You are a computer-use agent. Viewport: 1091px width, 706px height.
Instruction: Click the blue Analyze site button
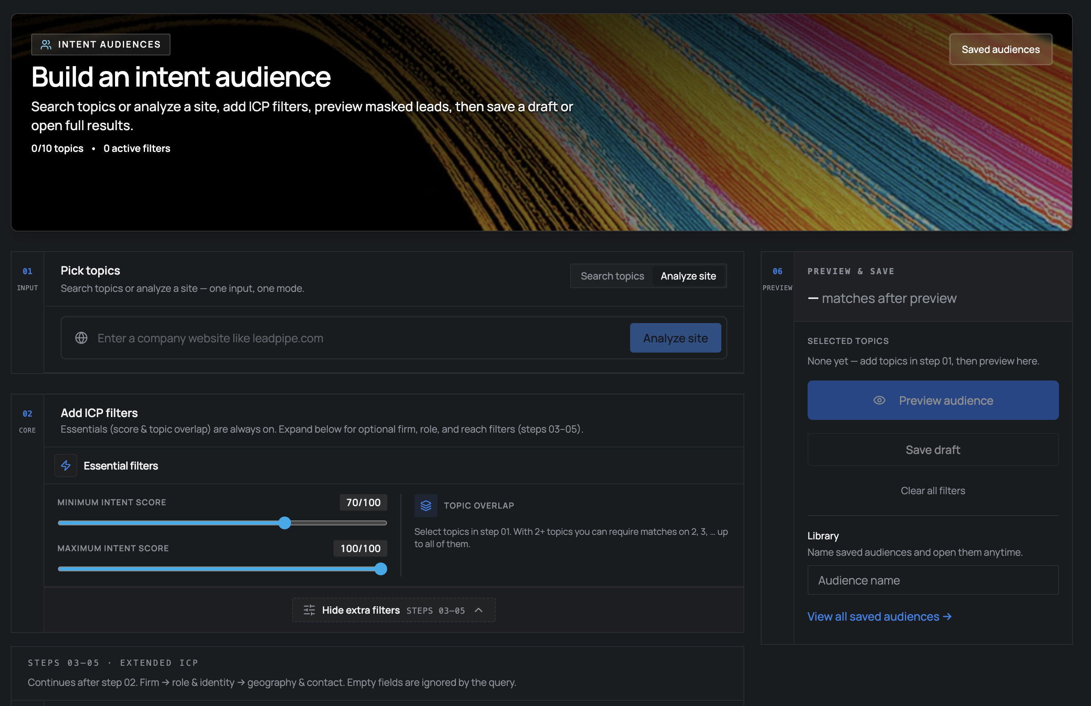click(675, 338)
